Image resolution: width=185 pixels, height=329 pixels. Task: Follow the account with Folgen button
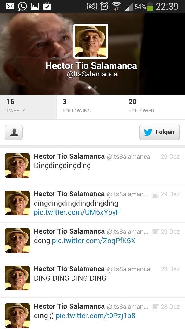pos(159,132)
